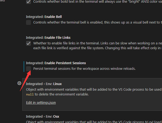Click the Integrated › Env: Osx setting title
The image size is (162, 123).
pos(42,117)
